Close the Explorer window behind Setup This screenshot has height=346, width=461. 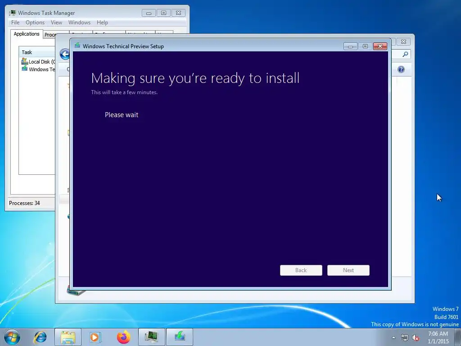point(403,42)
